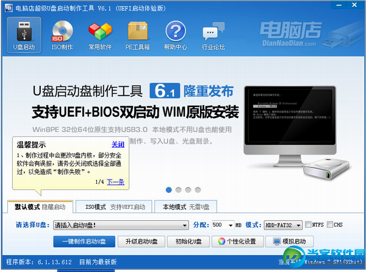Open 帮助中心 question mark icon
The height and width of the screenshot is (272, 366).
[176, 35]
